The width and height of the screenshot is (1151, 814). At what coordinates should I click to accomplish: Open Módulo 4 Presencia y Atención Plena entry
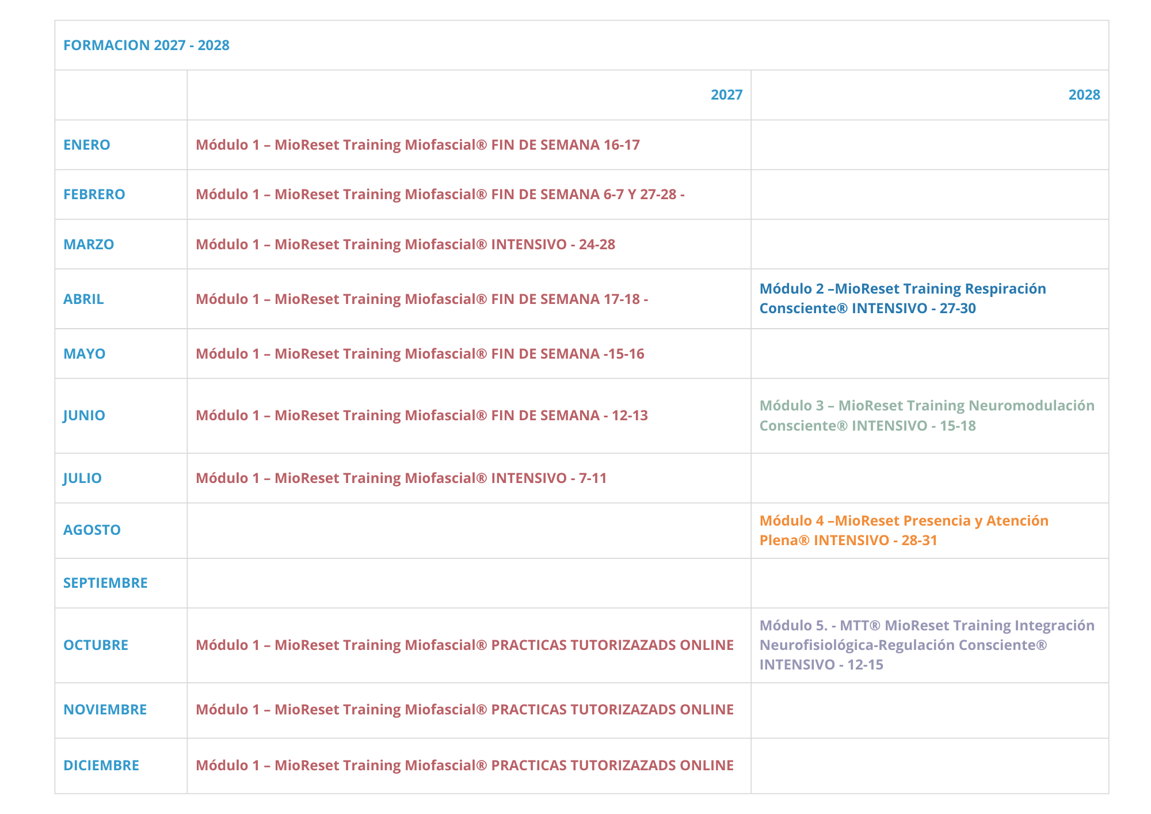[x=904, y=530]
